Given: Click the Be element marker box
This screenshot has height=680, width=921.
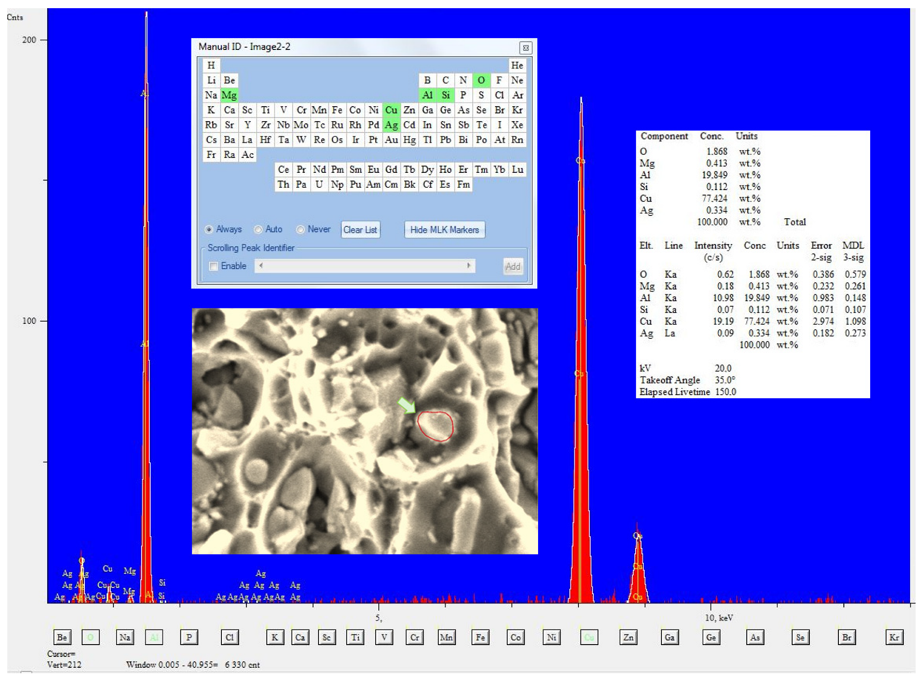Looking at the screenshot, I should click(62, 637).
